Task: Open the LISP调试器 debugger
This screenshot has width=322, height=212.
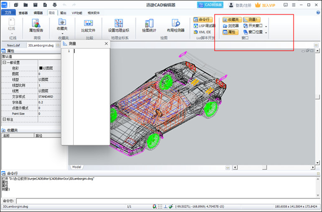Action: point(204,26)
